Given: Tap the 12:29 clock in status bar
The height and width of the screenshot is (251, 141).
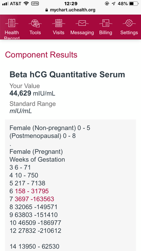Looking at the screenshot, I should click(71, 4).
